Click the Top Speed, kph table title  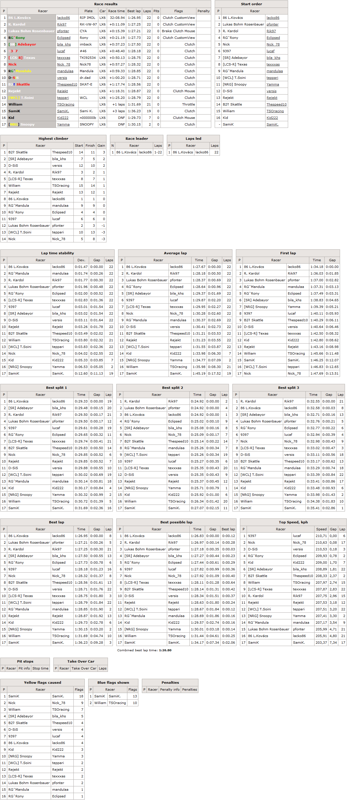click(293, 522)
